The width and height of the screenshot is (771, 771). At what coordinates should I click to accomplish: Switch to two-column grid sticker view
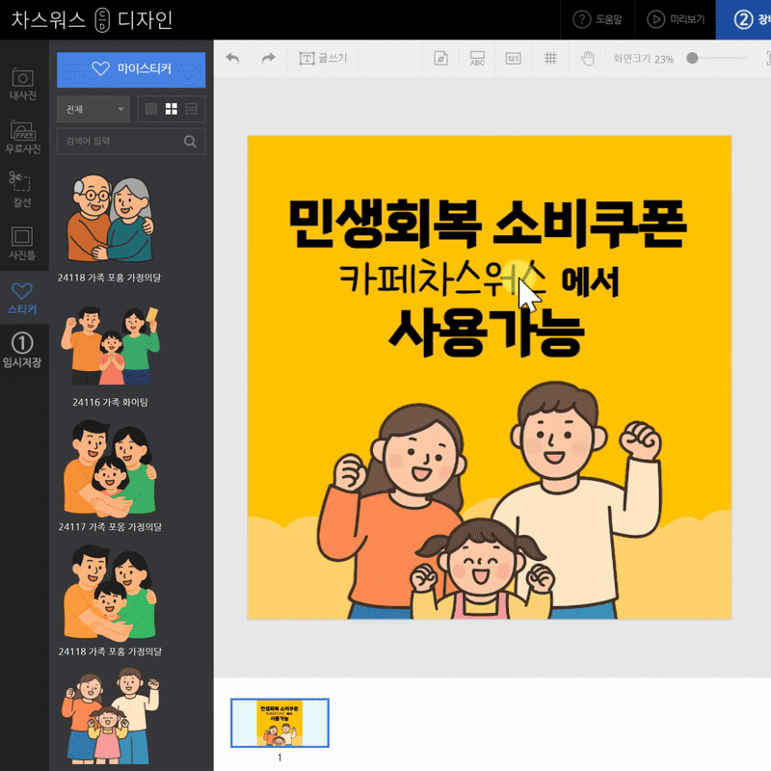coord(172,109)
